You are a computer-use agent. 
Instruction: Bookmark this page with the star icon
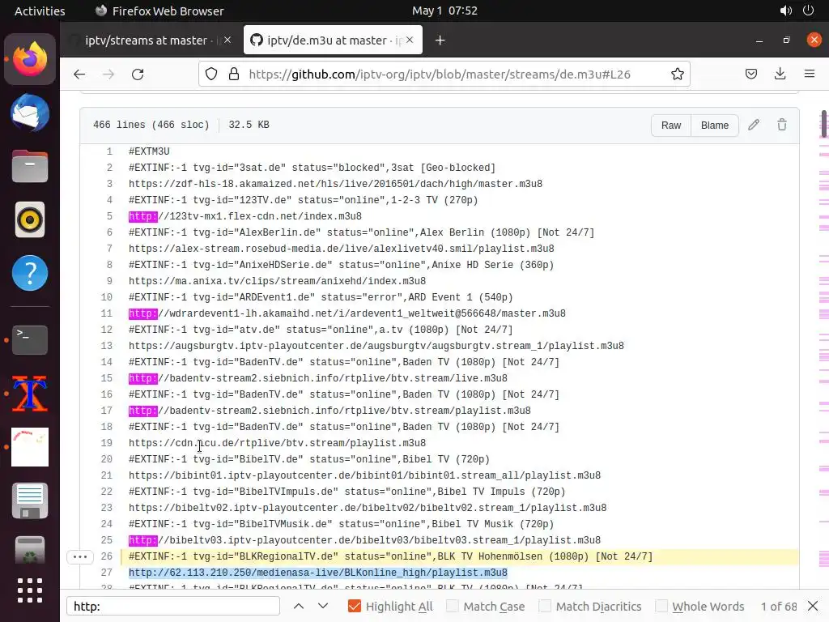(678, 74)
